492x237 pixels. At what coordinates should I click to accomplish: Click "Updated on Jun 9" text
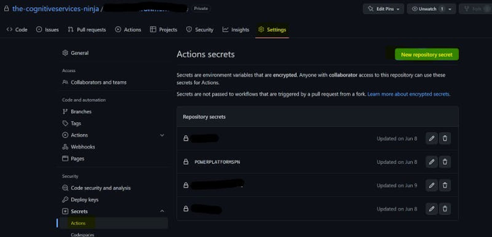[x=397, y=185]
